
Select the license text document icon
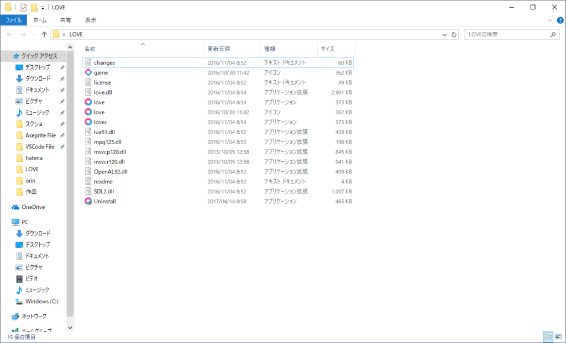click(88, 82)
